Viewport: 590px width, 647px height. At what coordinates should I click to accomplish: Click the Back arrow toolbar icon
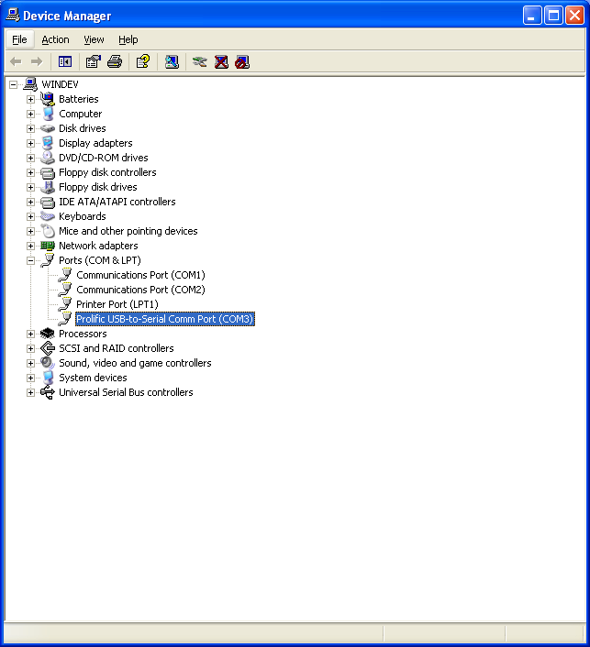(x=16, y=62)
